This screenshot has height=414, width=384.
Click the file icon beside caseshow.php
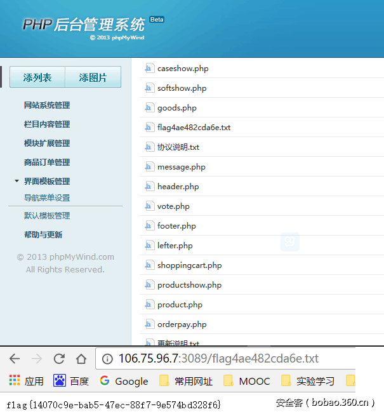(x=150, y=69)
